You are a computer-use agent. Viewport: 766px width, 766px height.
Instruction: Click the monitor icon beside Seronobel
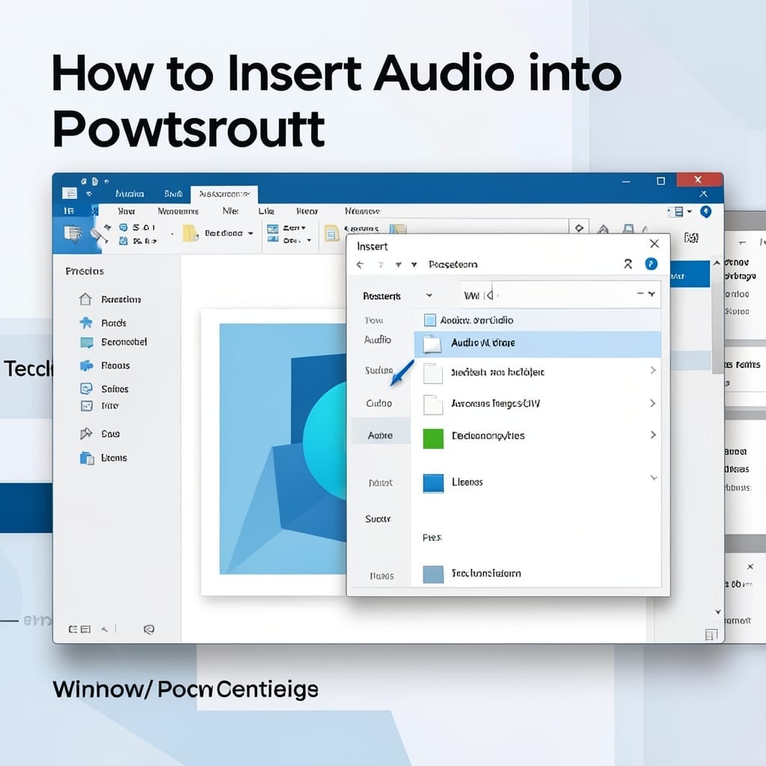pyautogui.click(x=87, y=343)
